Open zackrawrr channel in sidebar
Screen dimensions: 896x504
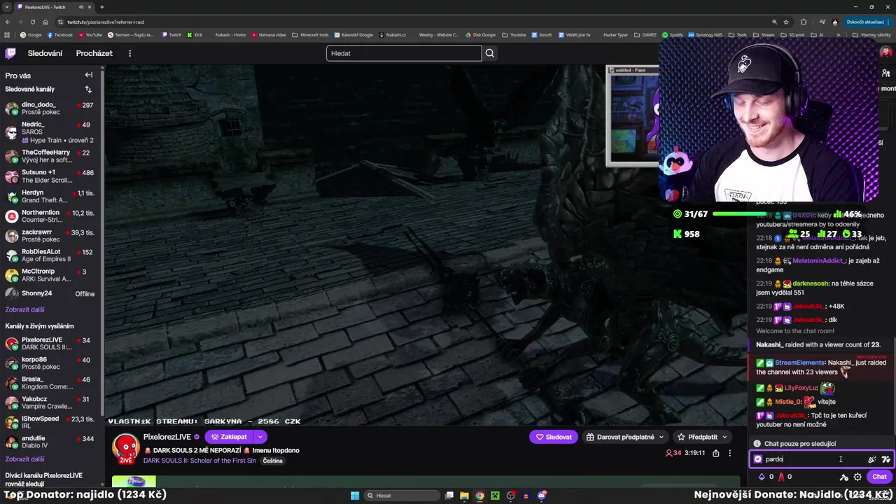[x=50, y=236]
